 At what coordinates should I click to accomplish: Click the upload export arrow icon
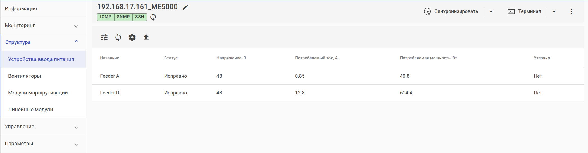(146, 37)
